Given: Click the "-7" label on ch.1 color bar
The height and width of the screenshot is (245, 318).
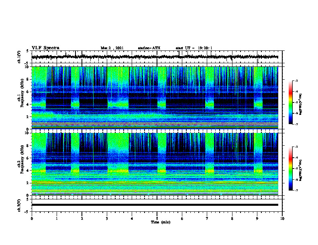Looking at the screenshot, I should [296, 124].
